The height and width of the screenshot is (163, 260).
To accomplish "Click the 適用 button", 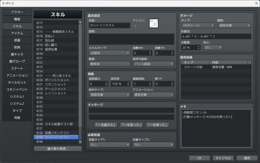I will (x=247, y=158).
